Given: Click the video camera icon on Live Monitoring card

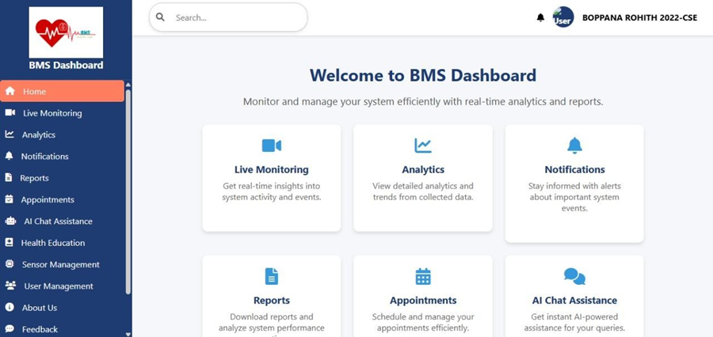Looking at the screenshot, I should [272, 146].
